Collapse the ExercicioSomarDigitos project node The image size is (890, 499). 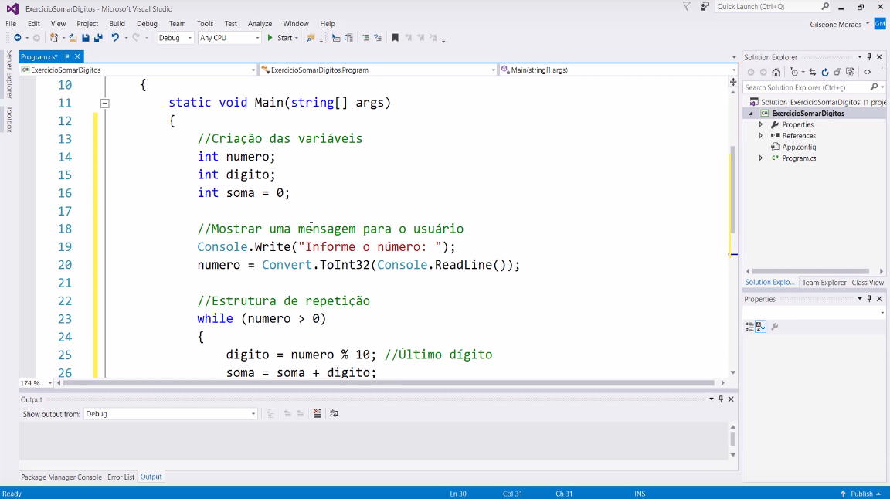751,114
